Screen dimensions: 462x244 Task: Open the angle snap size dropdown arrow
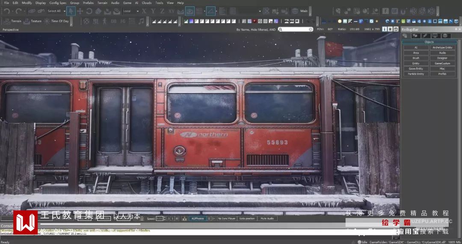tap(216, 11)
